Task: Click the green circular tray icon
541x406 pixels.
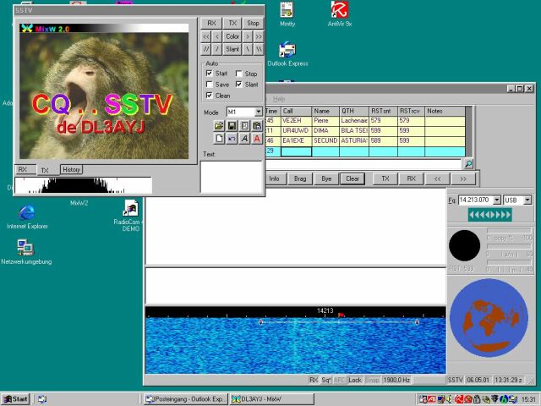Action: pos(504,399)
